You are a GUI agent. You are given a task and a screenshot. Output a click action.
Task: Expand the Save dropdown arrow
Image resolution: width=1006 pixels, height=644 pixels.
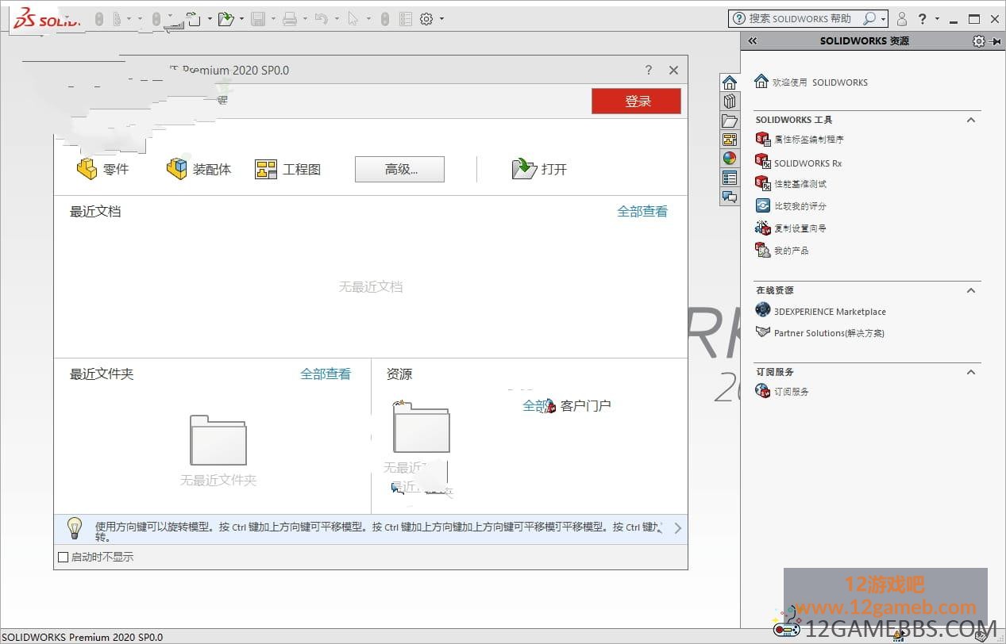click(x=273, y=19)
